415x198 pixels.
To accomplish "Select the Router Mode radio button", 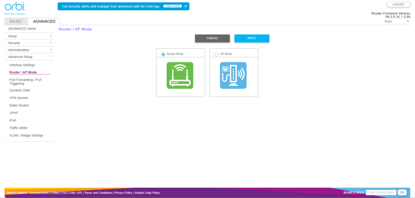I will point(163,54).
